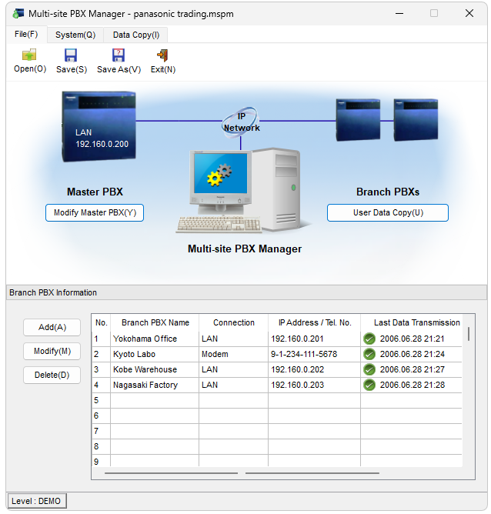Switch to the Data Copy(I) tab
This screenshot has width=491, height=514.
point(136,35)
